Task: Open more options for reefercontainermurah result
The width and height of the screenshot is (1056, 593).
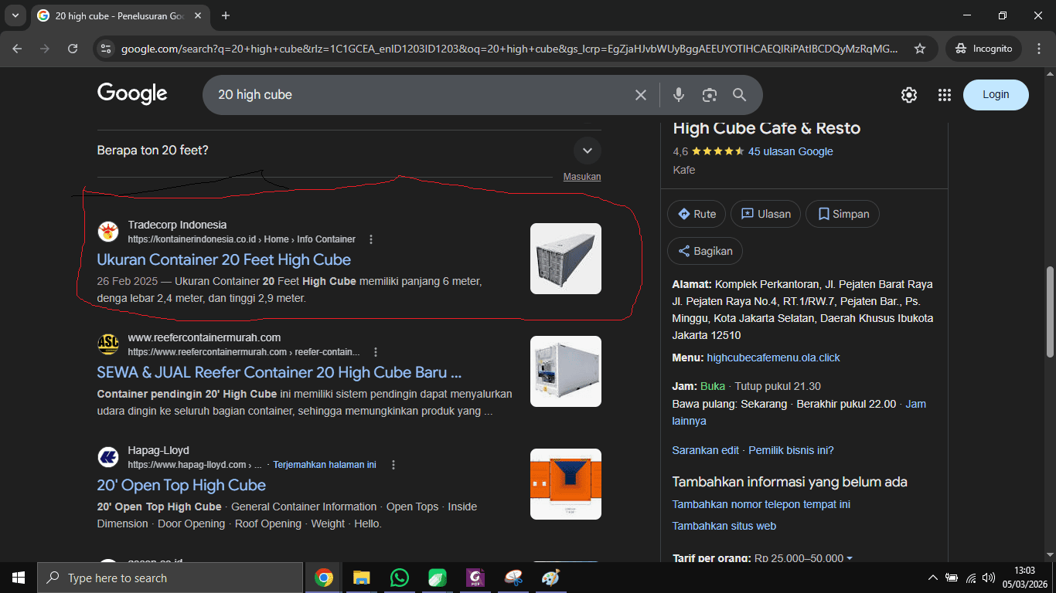Action: (376, 352)
